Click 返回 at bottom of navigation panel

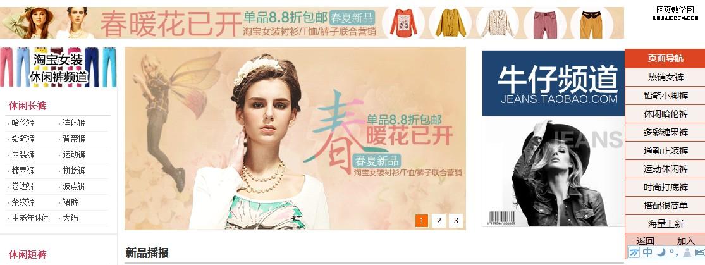pyautogui.click(x=645, y=241)
